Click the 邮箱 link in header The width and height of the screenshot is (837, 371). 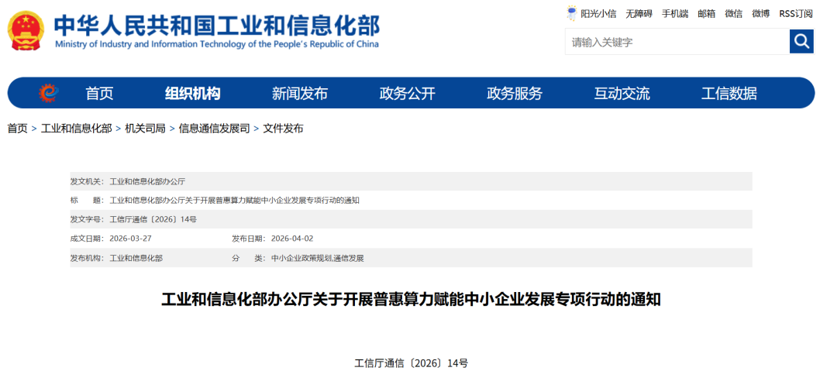706,13
